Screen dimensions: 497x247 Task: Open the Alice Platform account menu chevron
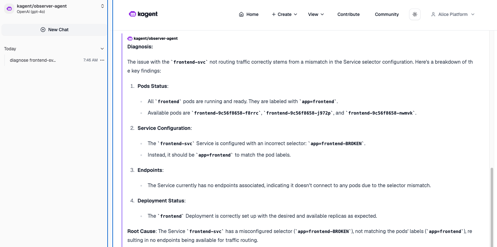(472, 14)
